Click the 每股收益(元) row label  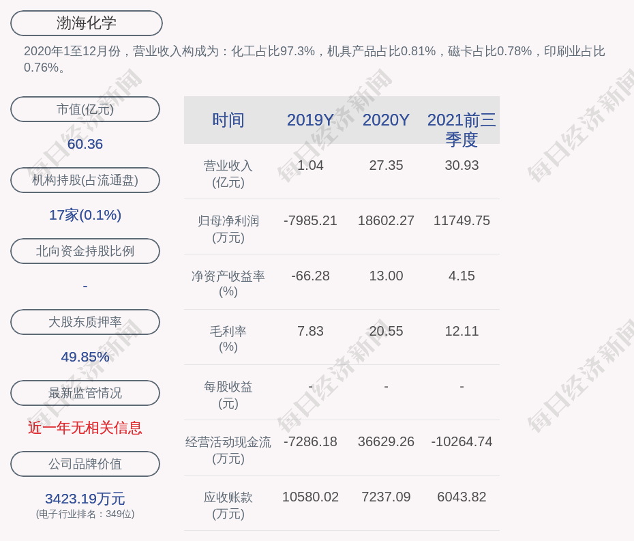(228, 395)
